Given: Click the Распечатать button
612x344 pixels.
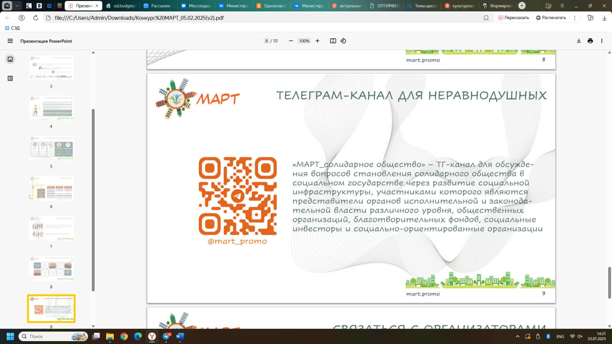Looking at the screenshot, I should coord(551,18).
